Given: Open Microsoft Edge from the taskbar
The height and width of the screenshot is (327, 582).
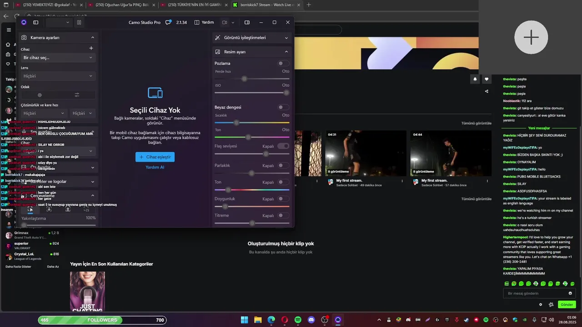Looking at the screenshot, I should [x=271, y=320].
